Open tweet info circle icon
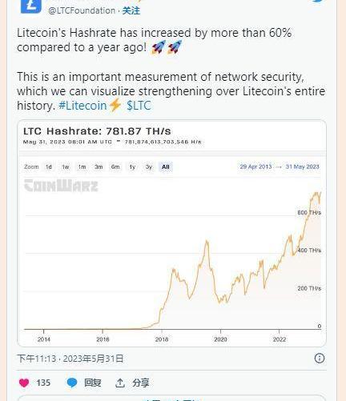This screenshot has width=346, height=401. pyautogui.click(x=320, y=358)
